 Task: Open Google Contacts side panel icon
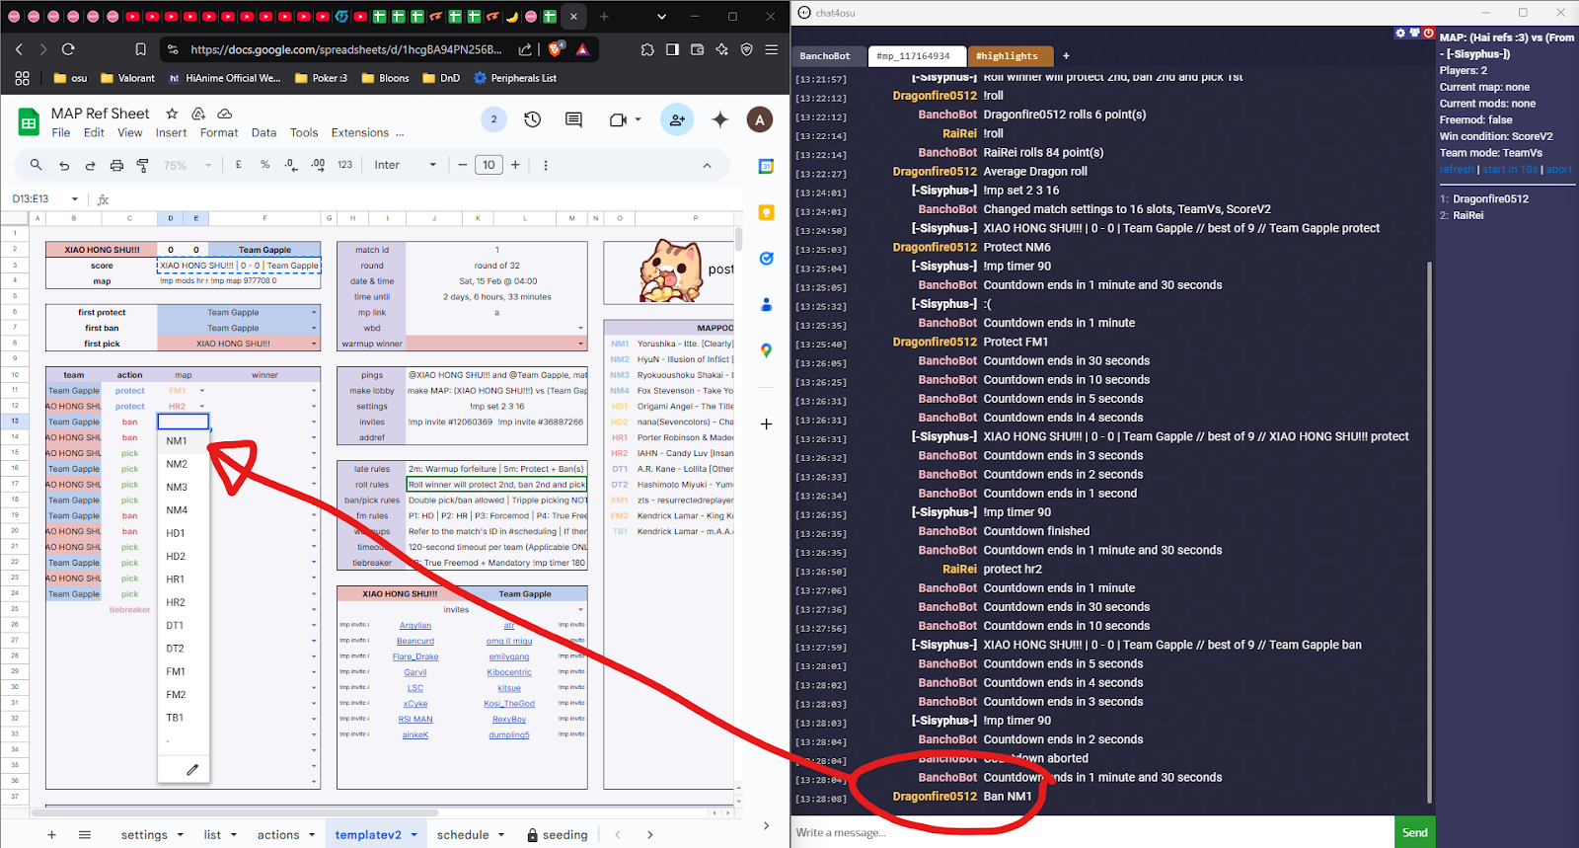[766, 304]
